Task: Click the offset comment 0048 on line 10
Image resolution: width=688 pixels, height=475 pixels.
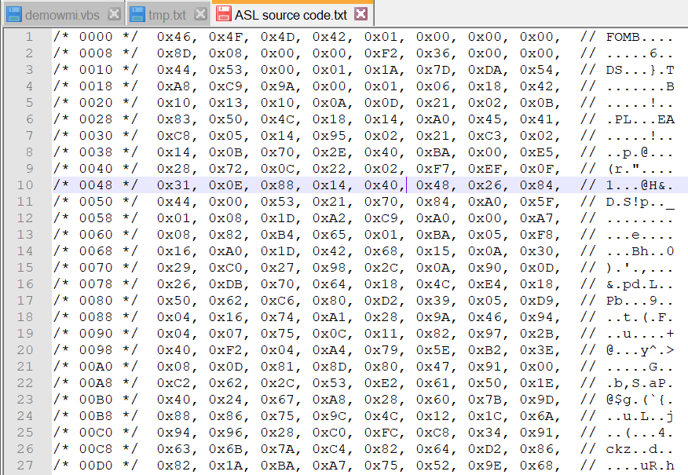Action: coord(96,185)
